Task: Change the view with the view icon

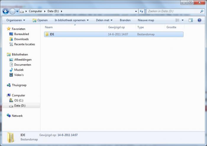Action: (177, 20)
